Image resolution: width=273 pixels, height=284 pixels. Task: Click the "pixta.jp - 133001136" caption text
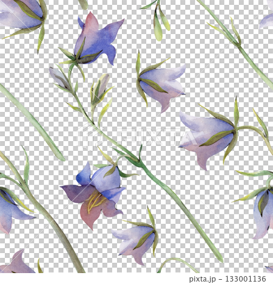point(227,279)
